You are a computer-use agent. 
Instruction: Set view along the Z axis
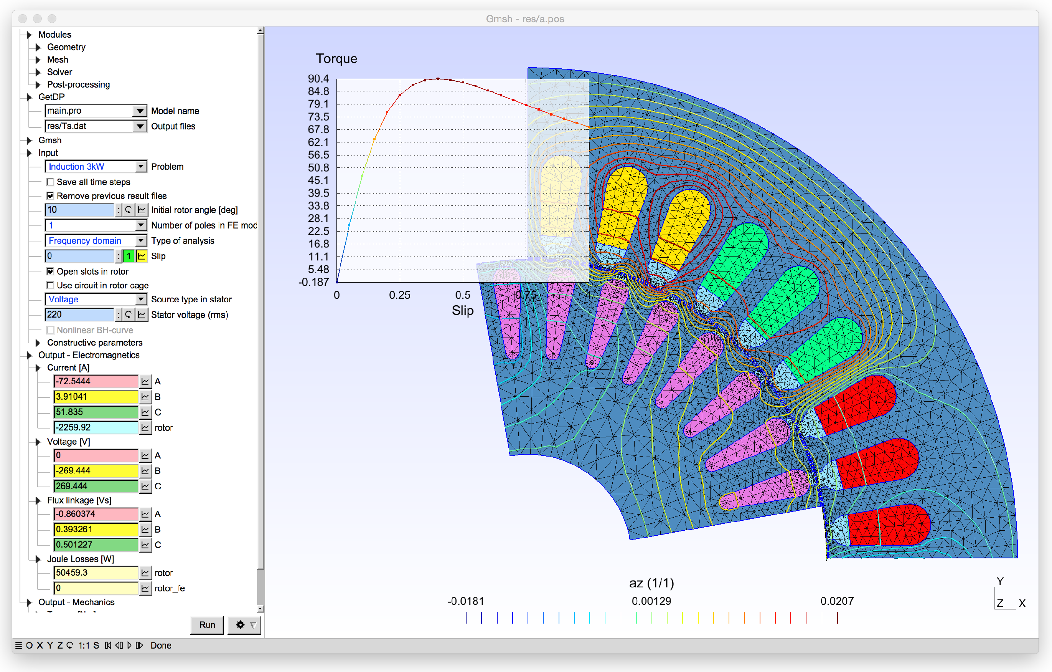tap(60, 646)
